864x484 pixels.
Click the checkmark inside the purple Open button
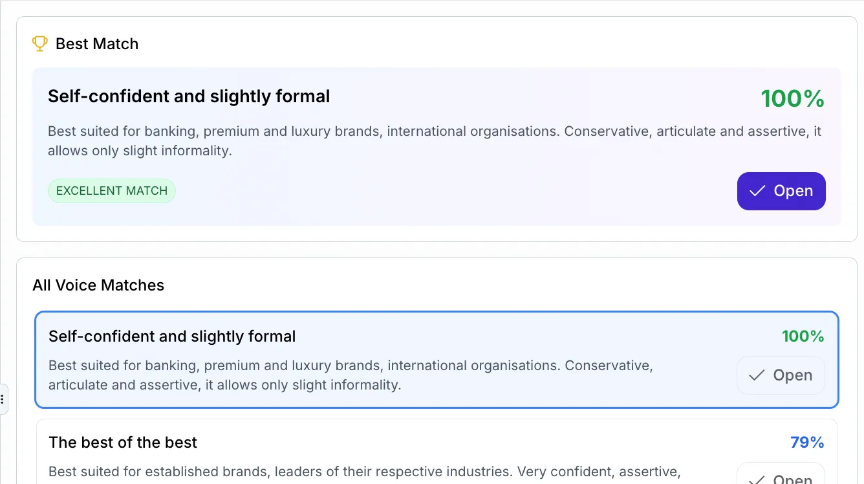click(757, 191)
